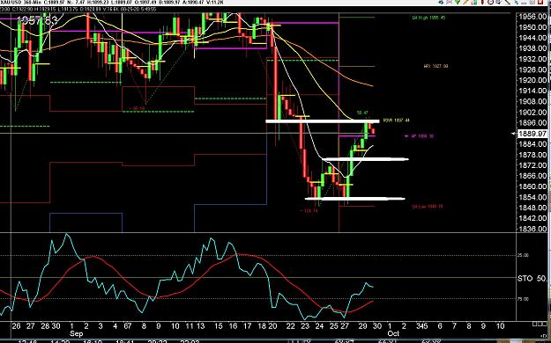The height and width of the screenshot is (343, 551).
Task: Click the LH Low 1848.76 label
Action: [x=428, y=207]
